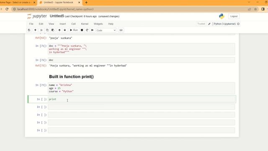The height and width of the screenshot is (151, 268).
Task: Click the site information icon beside localhost URL
Action: [x=14, y=9]
